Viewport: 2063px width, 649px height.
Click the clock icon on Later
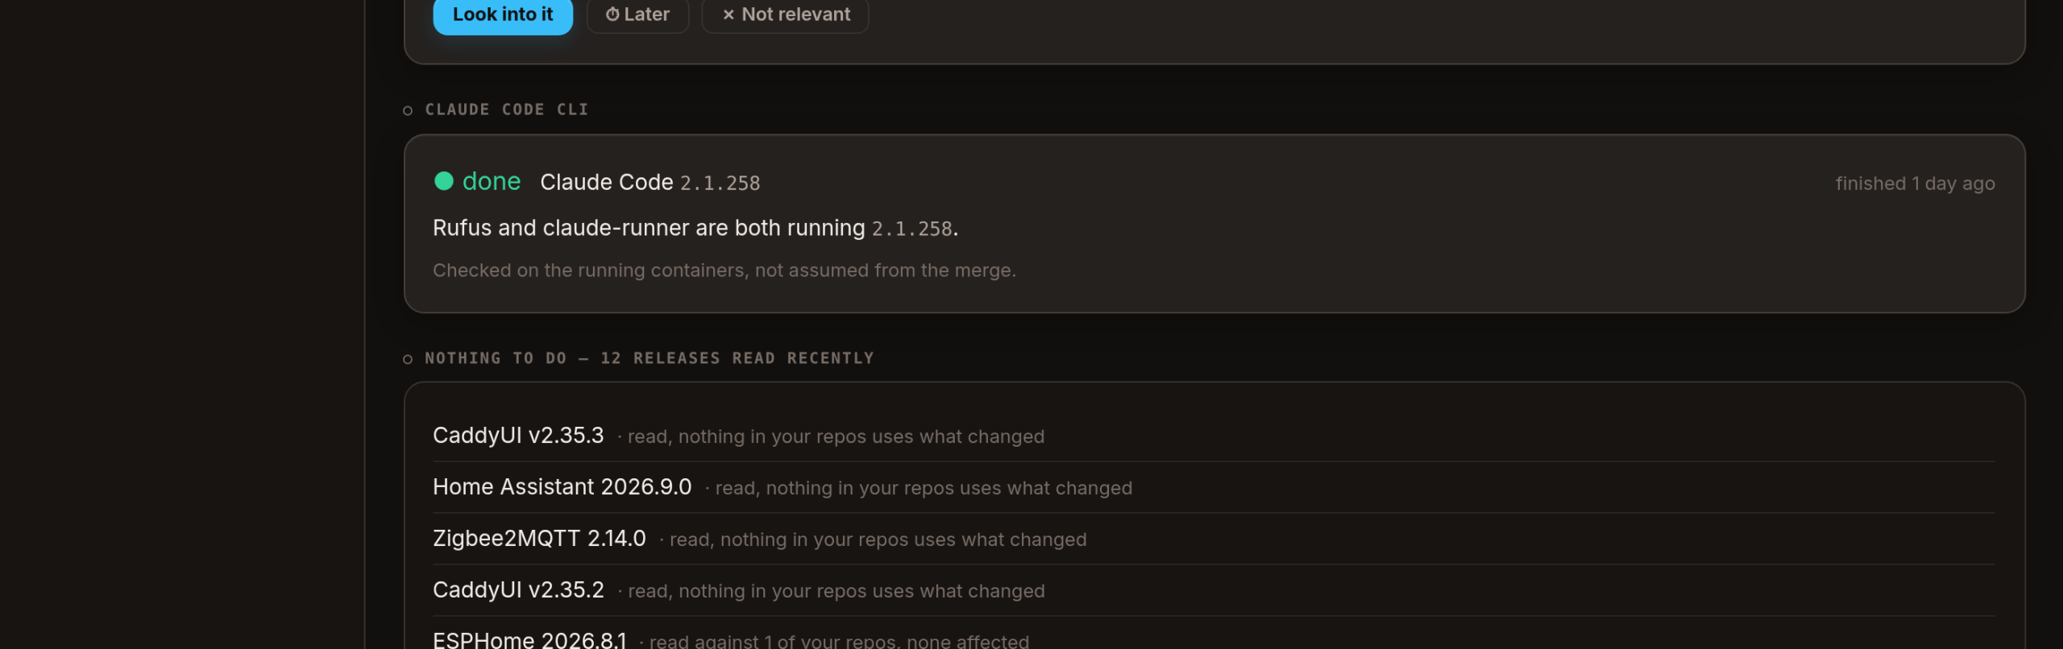(612, 14)
